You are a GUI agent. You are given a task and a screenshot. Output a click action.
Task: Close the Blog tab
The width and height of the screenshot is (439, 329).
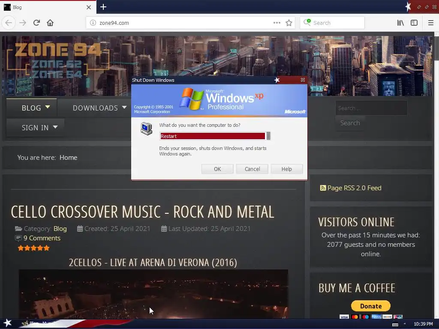(89, 7)
